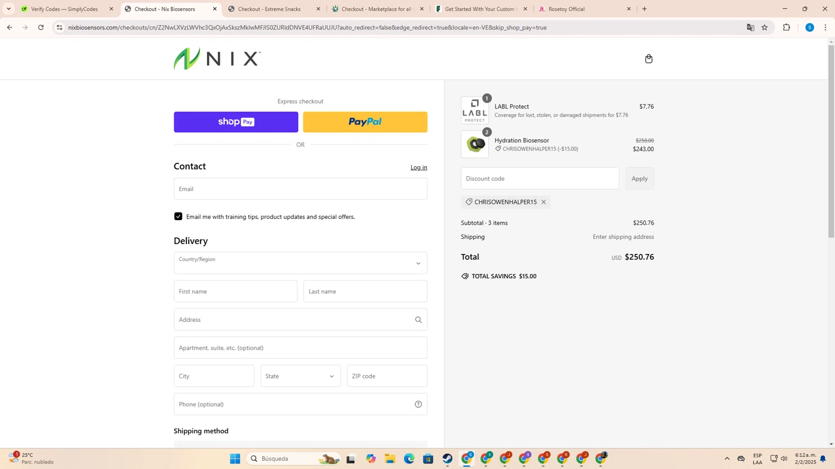The image size is (835, 469).
Task: Click the address search magnifier icon
Action: (418, 320)
